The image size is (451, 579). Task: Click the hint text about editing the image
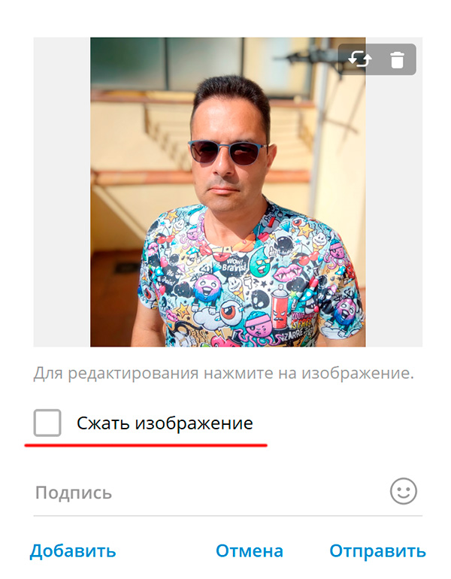pyautogui.click(x=224, y=373)
